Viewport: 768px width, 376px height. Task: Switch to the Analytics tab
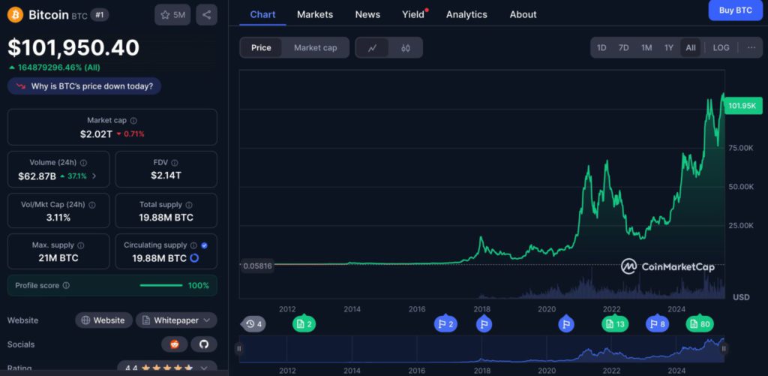coord(466,14)
